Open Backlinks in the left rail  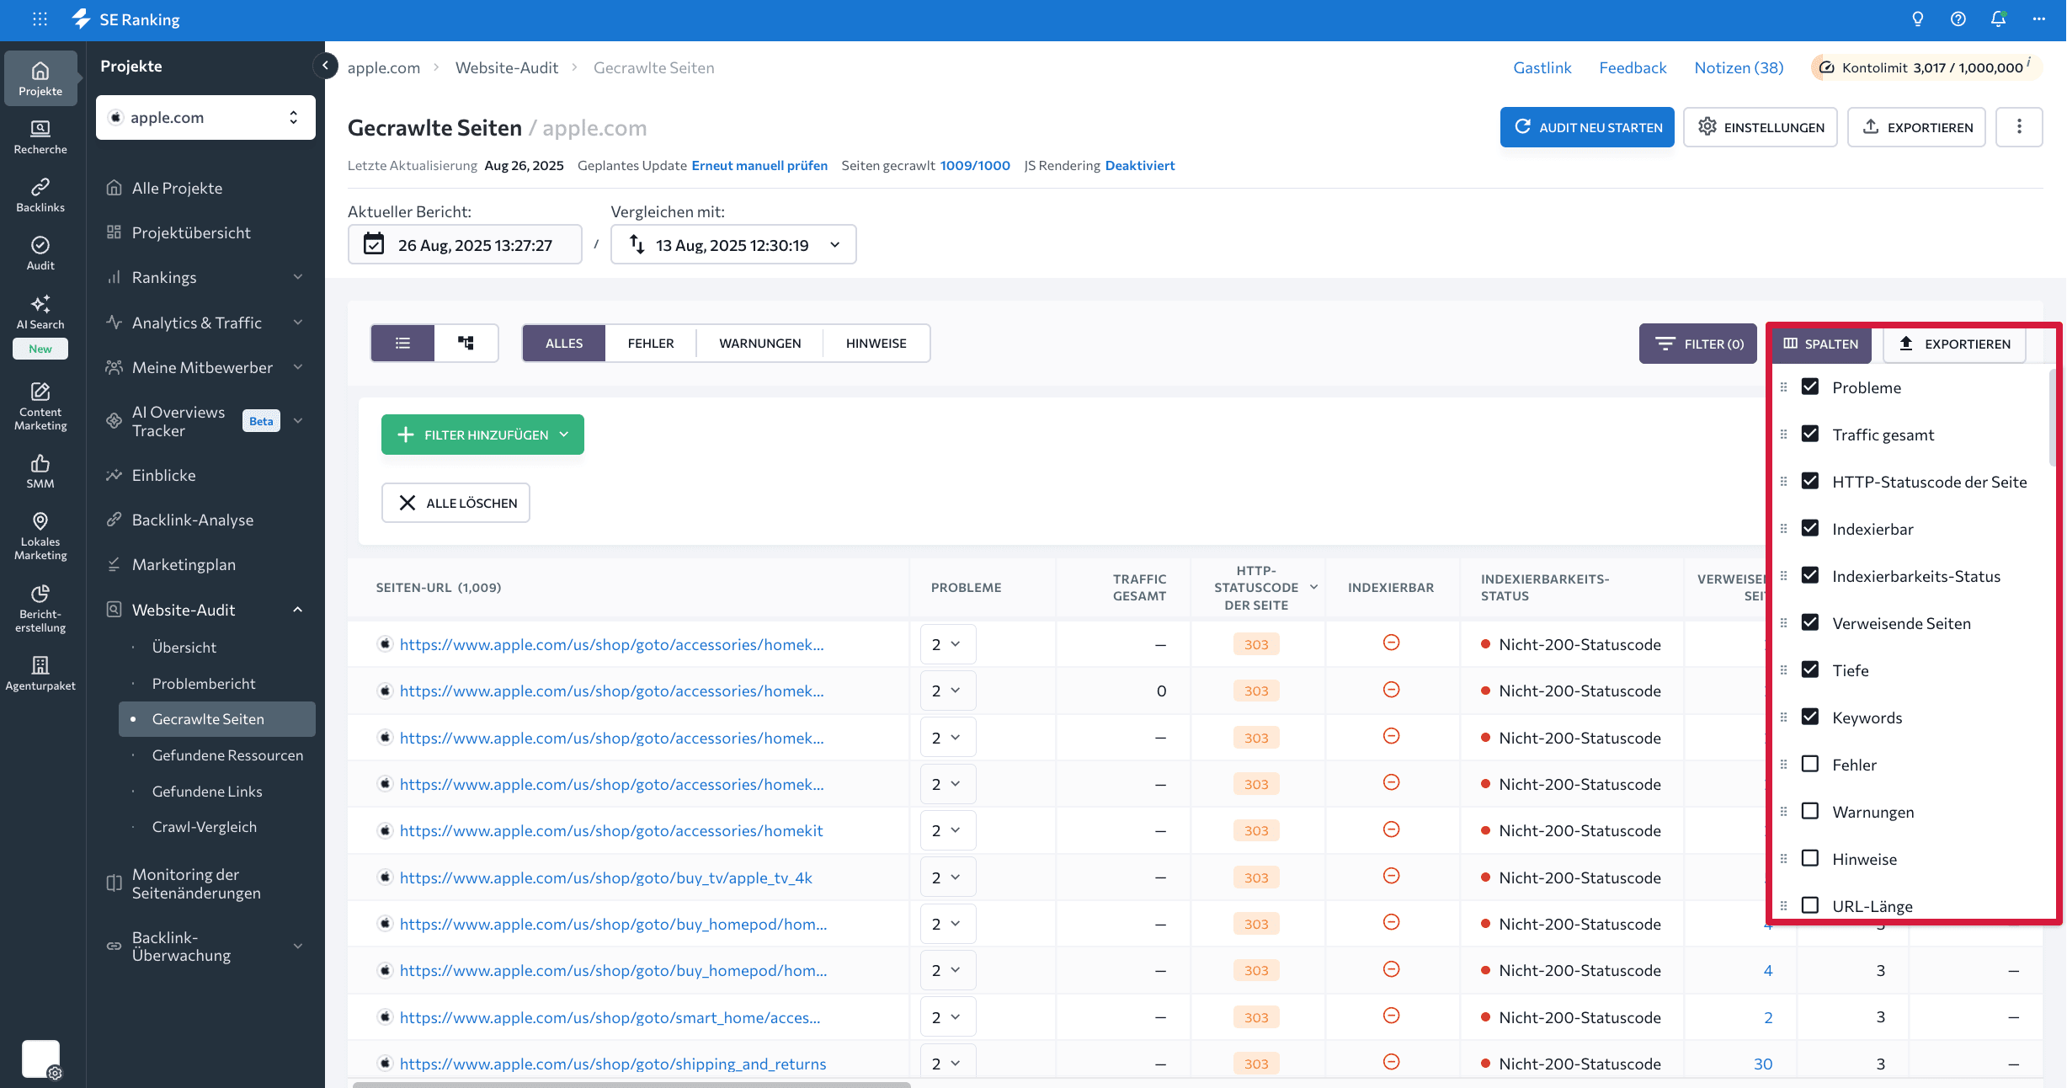click(40, 195)
